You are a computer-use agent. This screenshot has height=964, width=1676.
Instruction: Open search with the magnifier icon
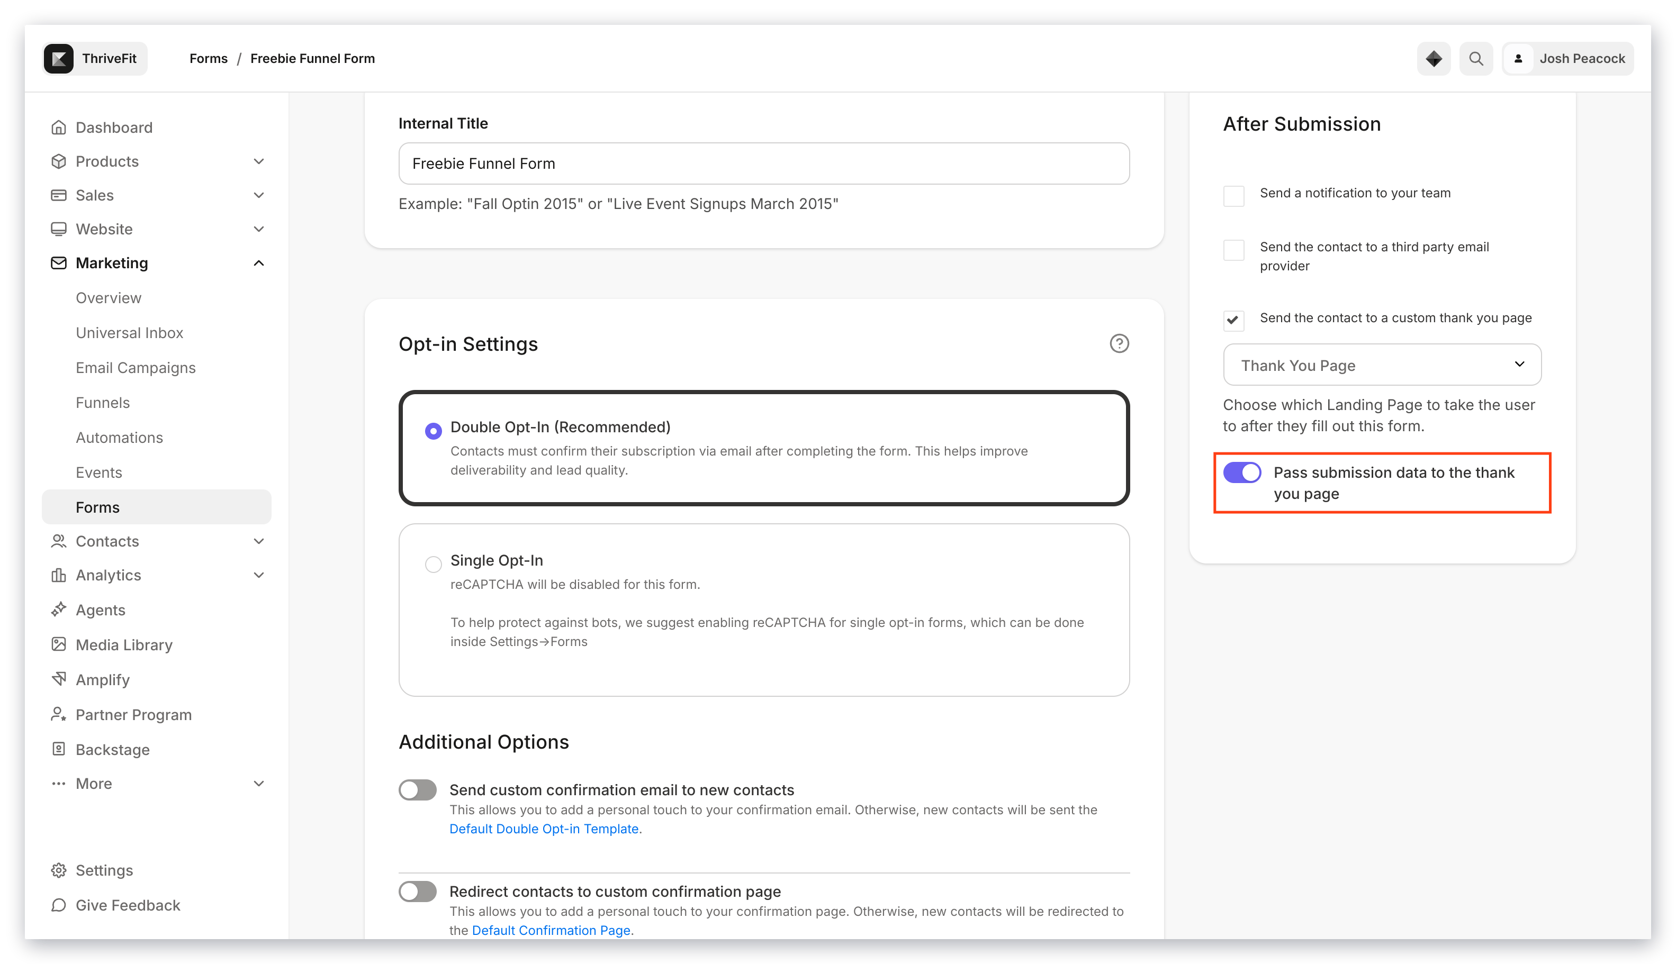point(1475,58)
